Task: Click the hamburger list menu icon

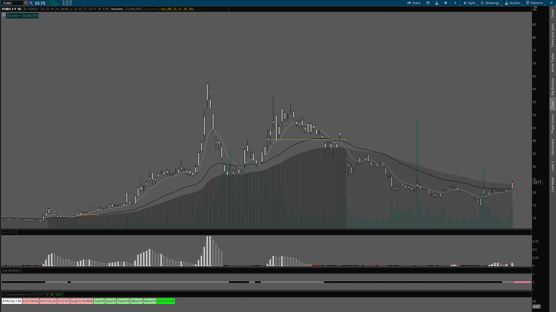Action: coord(551,3)
